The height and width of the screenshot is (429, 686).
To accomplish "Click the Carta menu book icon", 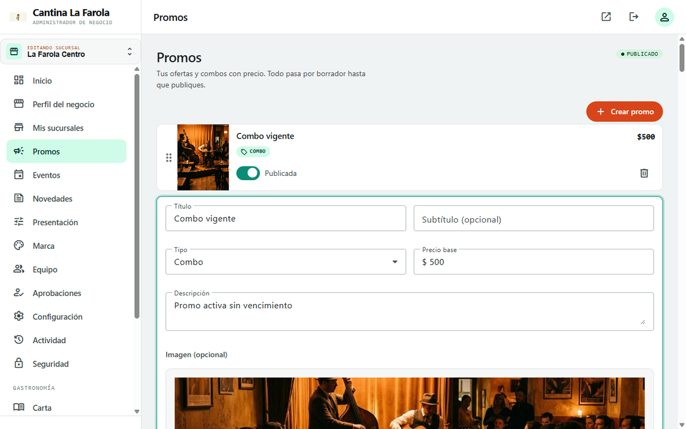I will (x=18, y=407).
